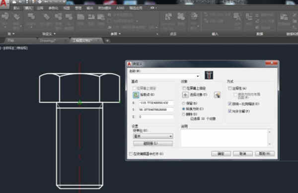Switch to the 参数化 ribbon tab

[54, 8]
